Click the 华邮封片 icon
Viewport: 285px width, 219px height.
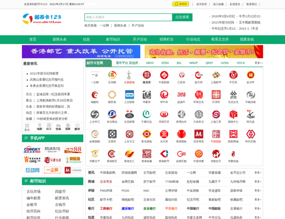click(x=216, y=154)
